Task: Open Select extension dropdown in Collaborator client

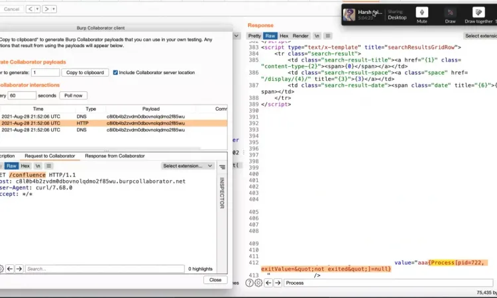Action: pos(188,166)
